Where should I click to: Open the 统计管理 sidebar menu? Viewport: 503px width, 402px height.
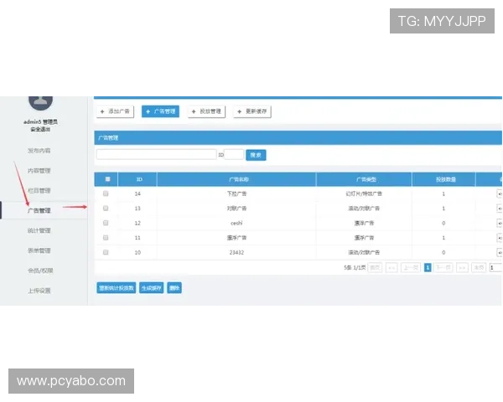[x=39, y=230]
